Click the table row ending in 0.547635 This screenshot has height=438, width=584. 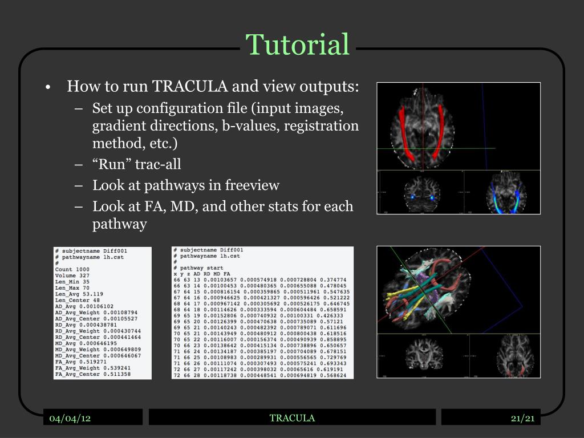(x=262, y=291)
